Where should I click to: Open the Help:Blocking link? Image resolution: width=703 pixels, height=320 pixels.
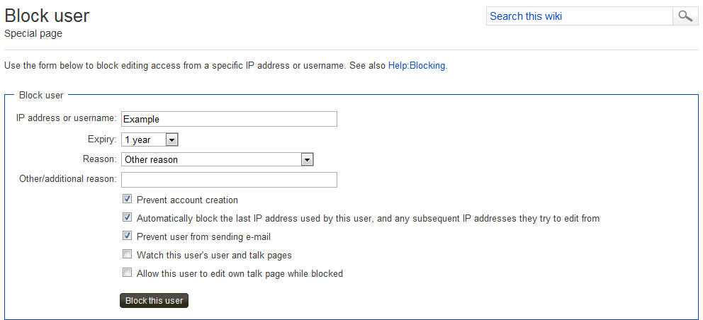[x=417, y=65]
